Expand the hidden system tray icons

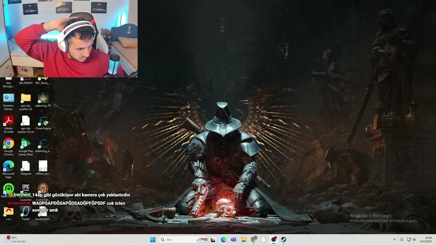394,240
